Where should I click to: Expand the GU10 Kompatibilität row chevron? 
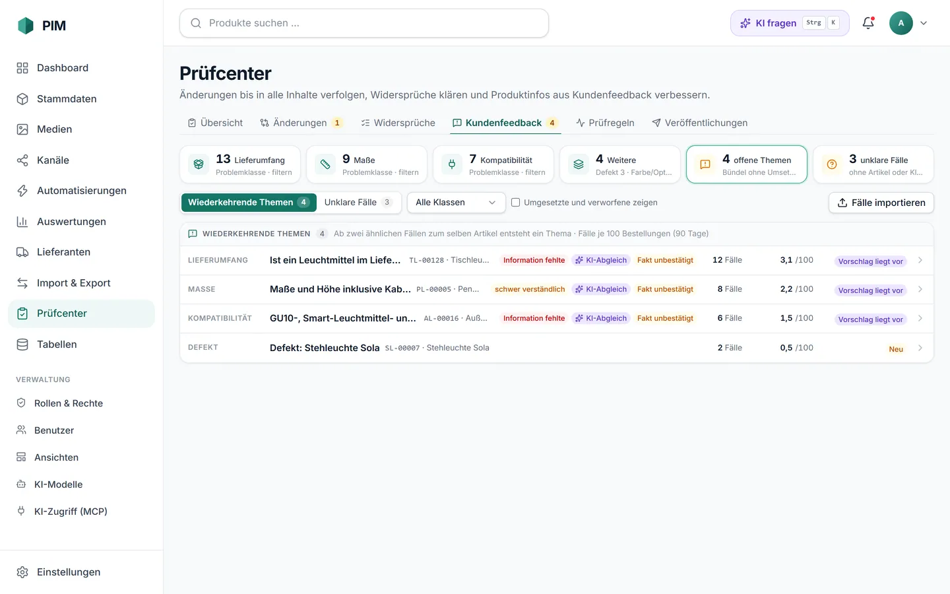click(x=920, y=318)
